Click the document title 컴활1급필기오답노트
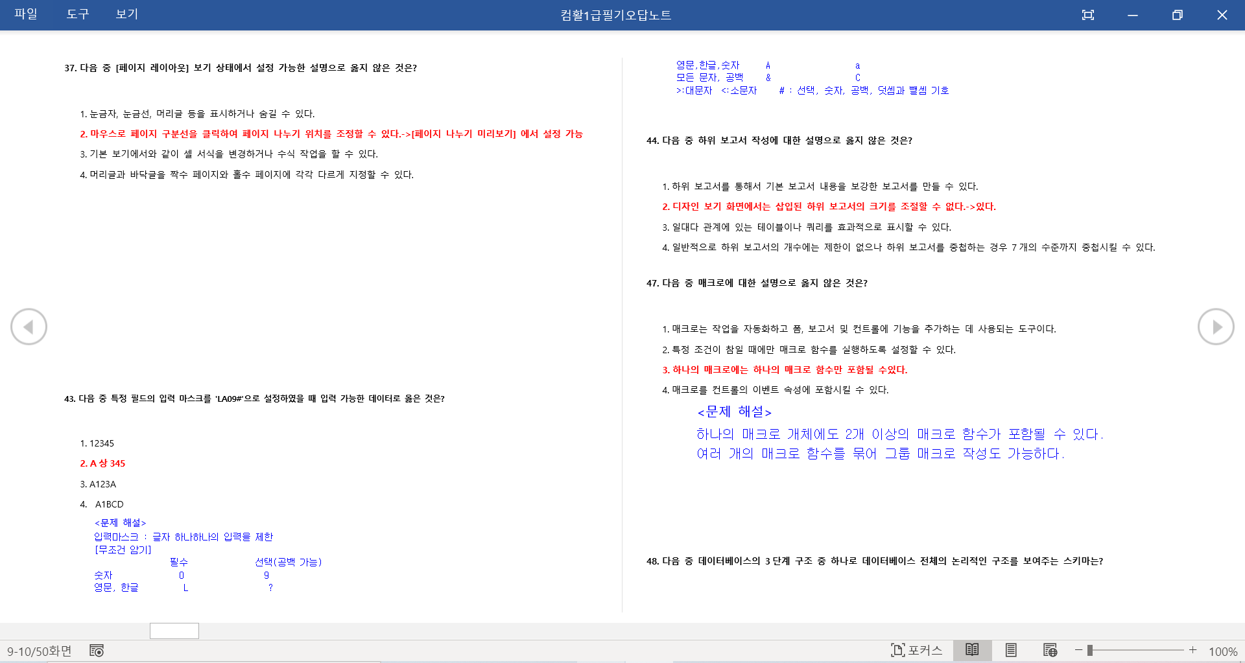 pos(616,15)
